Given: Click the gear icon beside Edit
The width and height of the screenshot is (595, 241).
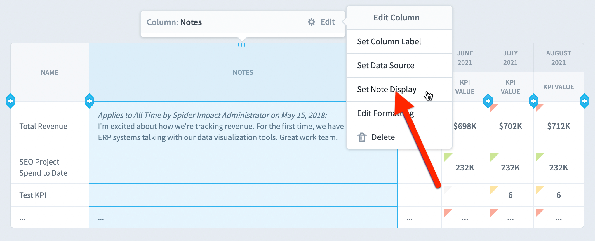Looking at the screenshot, I should [312, 22].
